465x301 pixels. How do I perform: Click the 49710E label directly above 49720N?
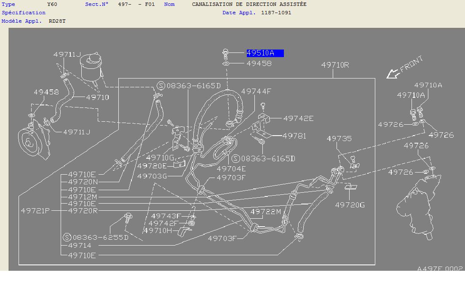tap(82, 175)
